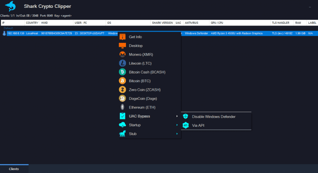Select the Monero (XMR) coin icon
This screenshot has height=173, width=318.
(122, 54)
